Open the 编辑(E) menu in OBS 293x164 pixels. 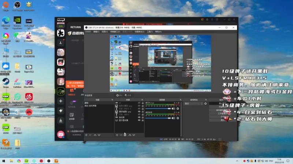(x=96, y=32)
